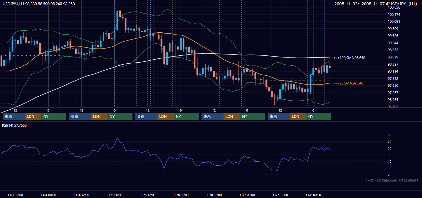This screenshot has width=422, height=198.
Task: Click the NY session block for 11/7
Action: pos(319,116)
